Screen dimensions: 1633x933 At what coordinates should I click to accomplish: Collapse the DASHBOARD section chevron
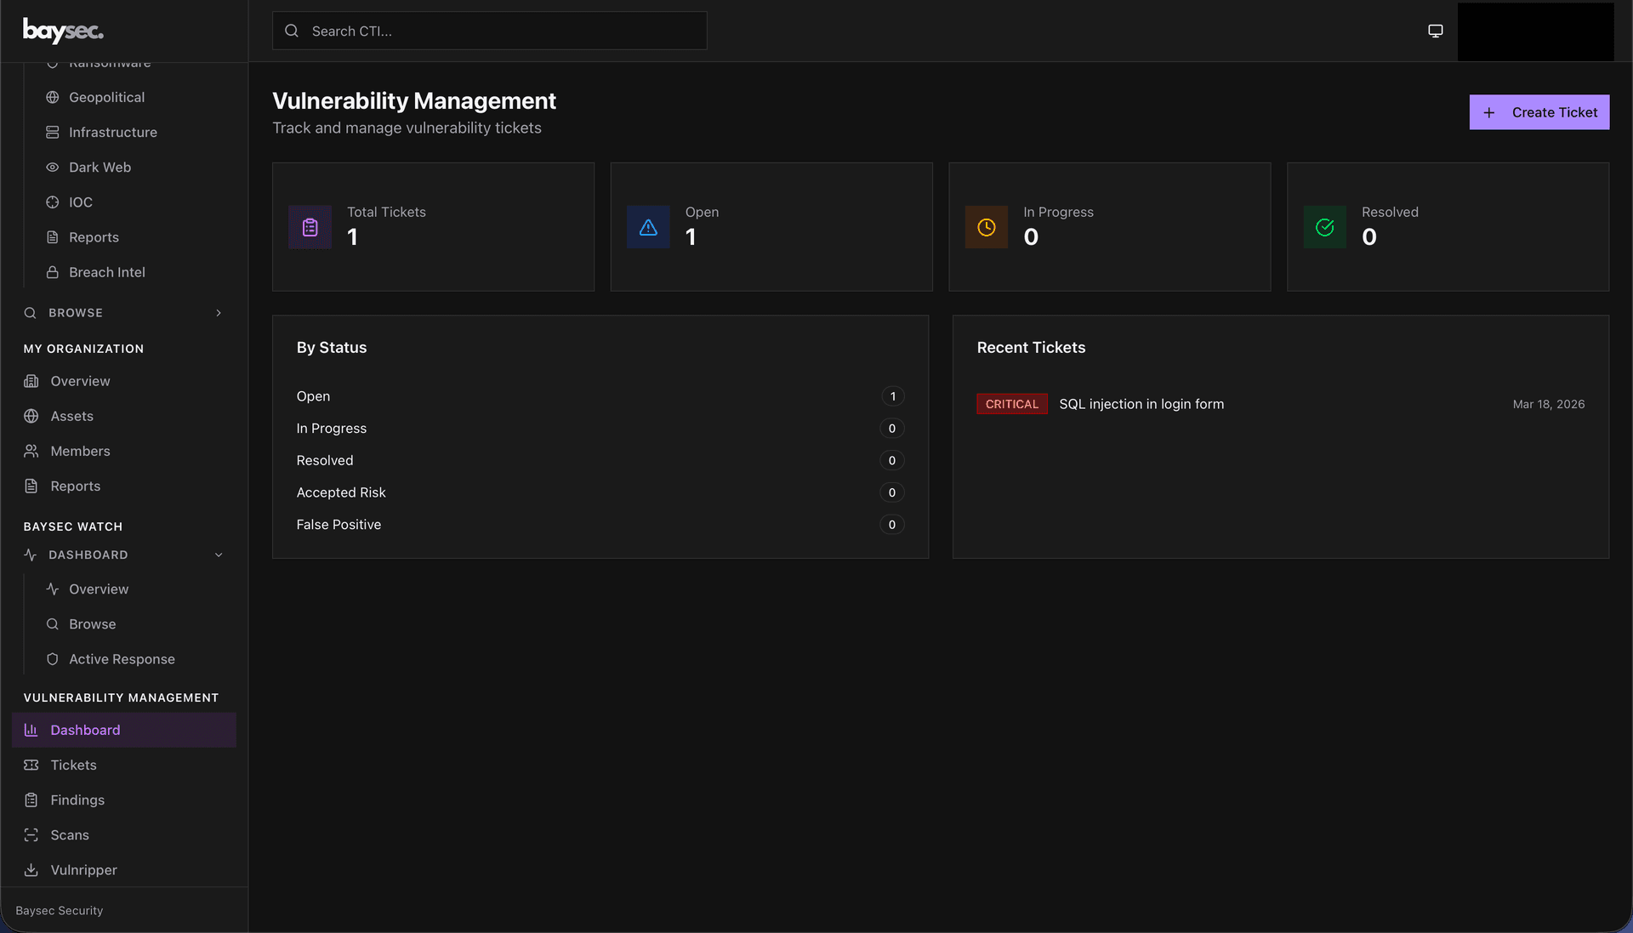click(219, 555)
